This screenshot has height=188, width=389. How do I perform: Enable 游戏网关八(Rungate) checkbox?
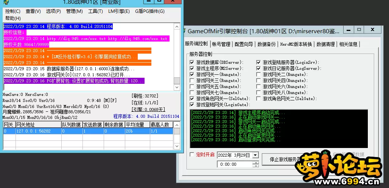pos(258,92)
